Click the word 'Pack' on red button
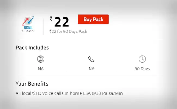This screenshot has width=177, height=109. [98, 19]
